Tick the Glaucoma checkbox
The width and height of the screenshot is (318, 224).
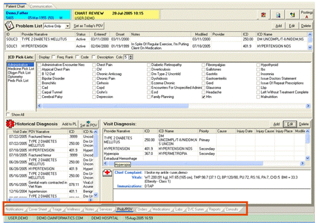[x=203, y=88]
